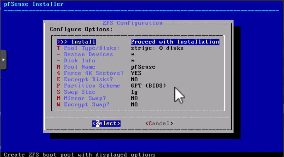Toggle the Mirror Swap option
Screen dimensions: 284x157
click(85, 98)
